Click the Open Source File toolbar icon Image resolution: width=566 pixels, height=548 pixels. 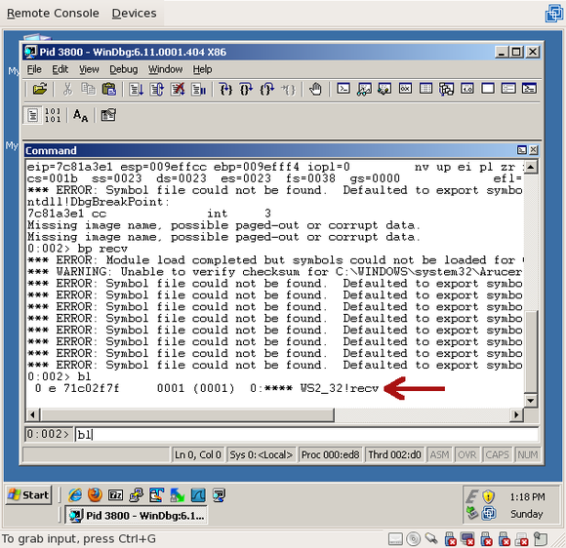point(40,89)
